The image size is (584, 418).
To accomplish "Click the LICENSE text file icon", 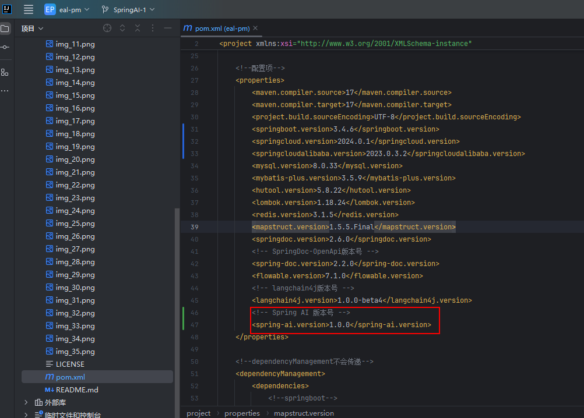I will [x=49, y=364].
